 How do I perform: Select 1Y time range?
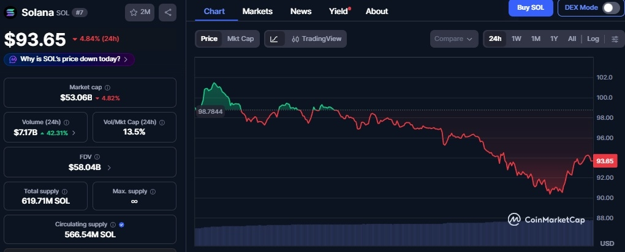click(554, 39)
